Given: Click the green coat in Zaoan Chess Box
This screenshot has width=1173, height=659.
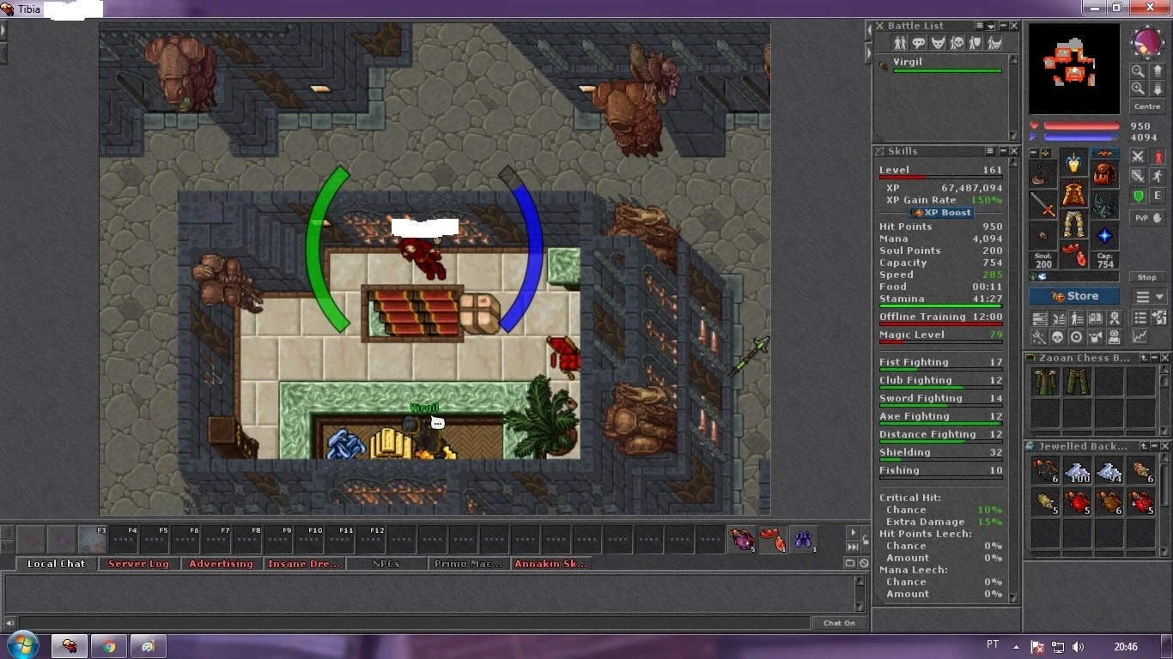Looking at the screenshot, I should (1045, 382).
